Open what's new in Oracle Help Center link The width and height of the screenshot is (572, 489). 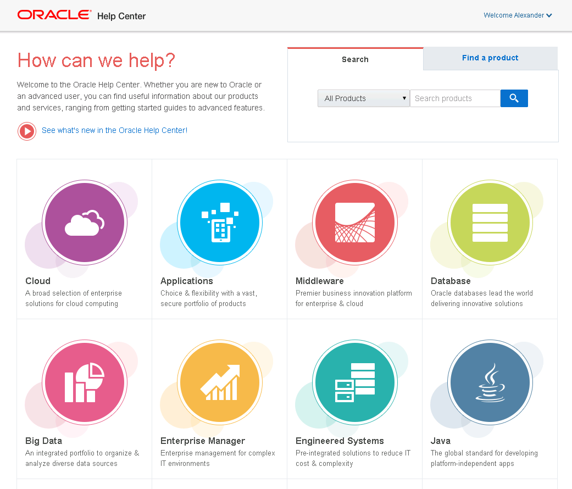(114, 131)
